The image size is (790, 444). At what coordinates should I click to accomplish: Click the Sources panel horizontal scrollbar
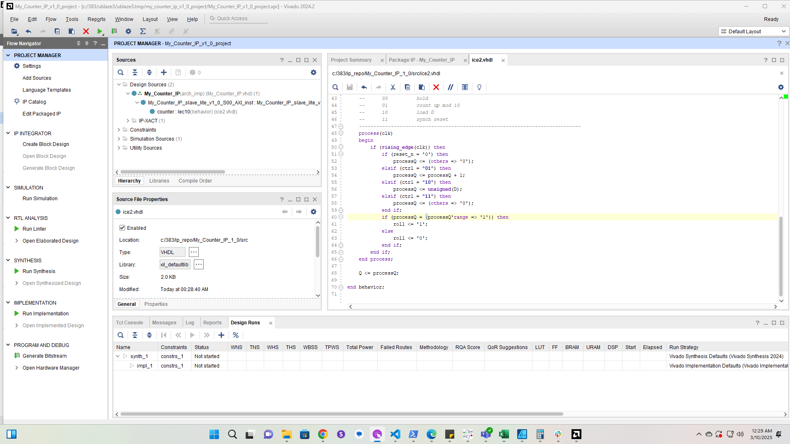[x=173, y=172]
